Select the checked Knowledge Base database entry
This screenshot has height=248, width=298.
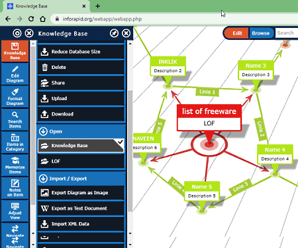(x=81, y=146)
